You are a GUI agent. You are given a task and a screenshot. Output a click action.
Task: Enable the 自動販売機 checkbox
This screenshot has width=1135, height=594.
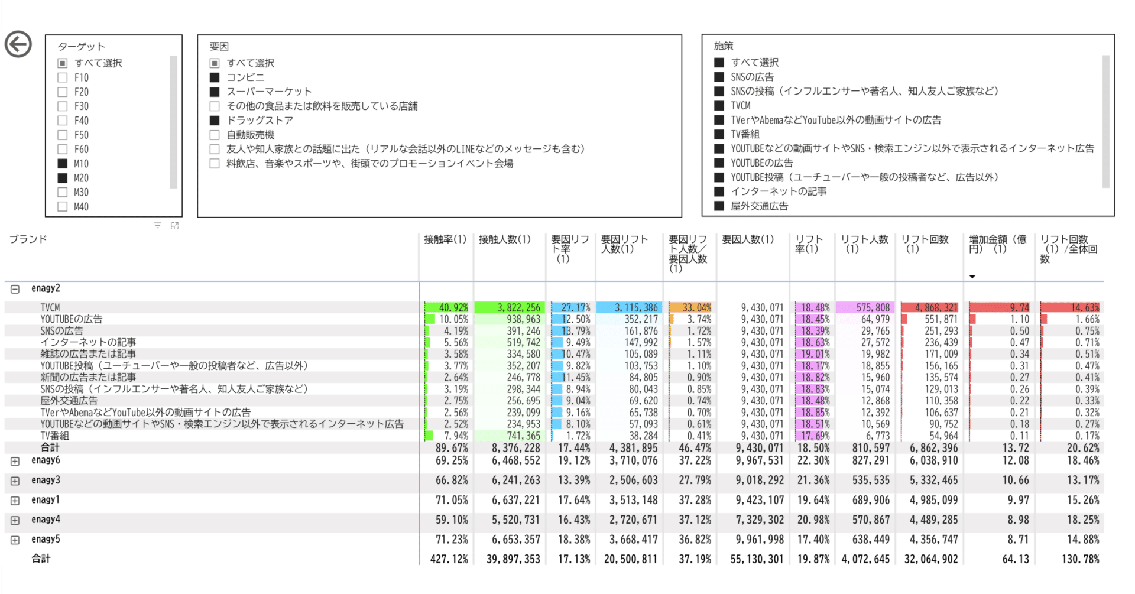click(215, 134)
